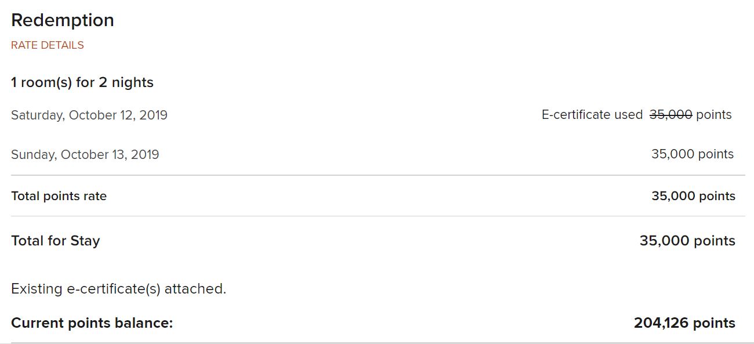Click the word 'nights' in room summary

click(133, 82)
